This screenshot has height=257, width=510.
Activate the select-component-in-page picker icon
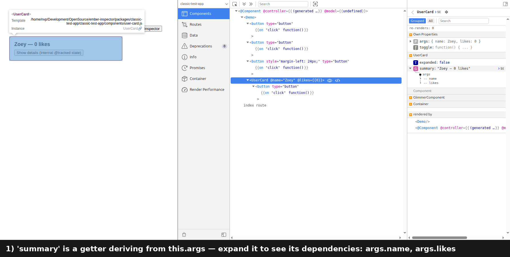235,4
